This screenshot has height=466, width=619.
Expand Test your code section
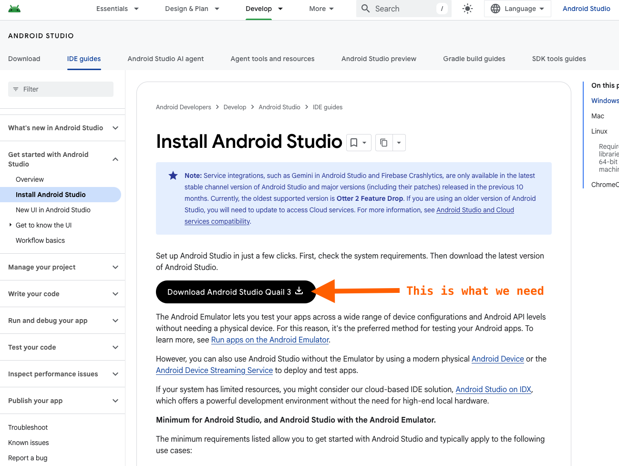click(62, 347)
